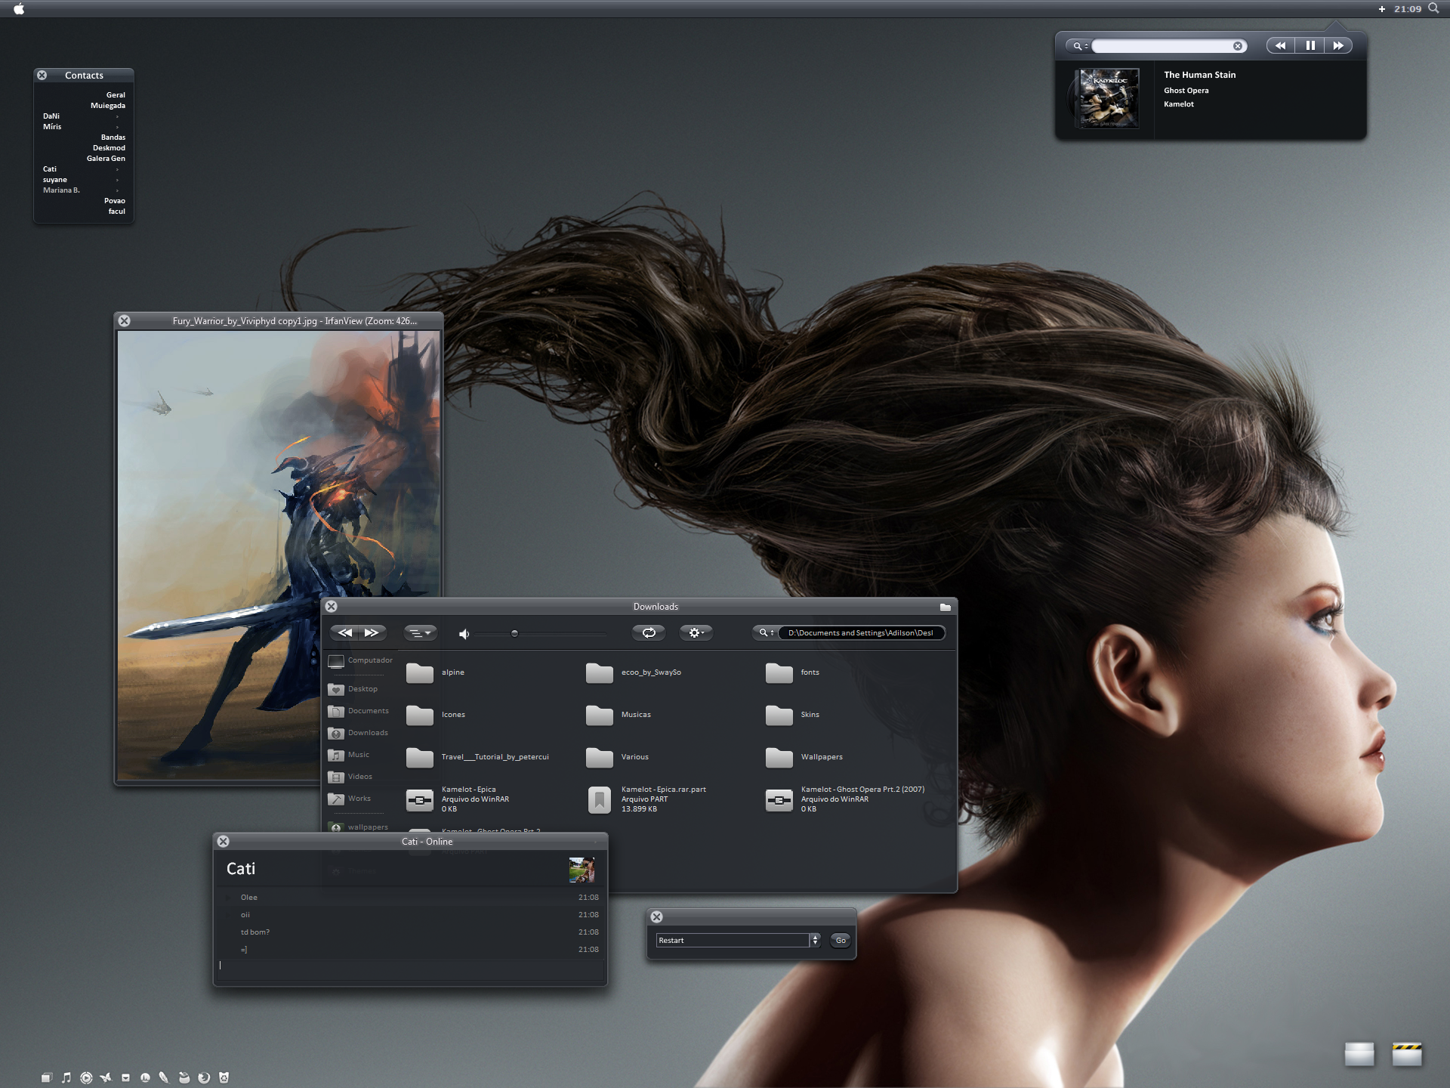
Task: Select Desktop in Downloads sidebar
Action: tap(353, 689)
